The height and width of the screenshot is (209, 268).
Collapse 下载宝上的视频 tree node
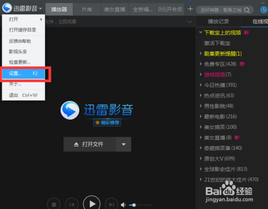[x=200, y=33]
